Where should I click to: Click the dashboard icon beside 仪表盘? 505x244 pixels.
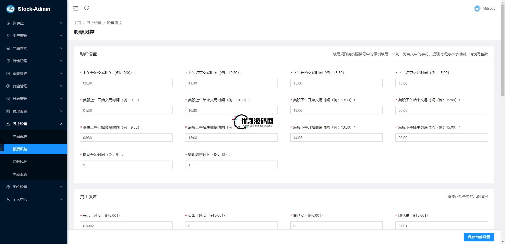click(x=8, y=23)
